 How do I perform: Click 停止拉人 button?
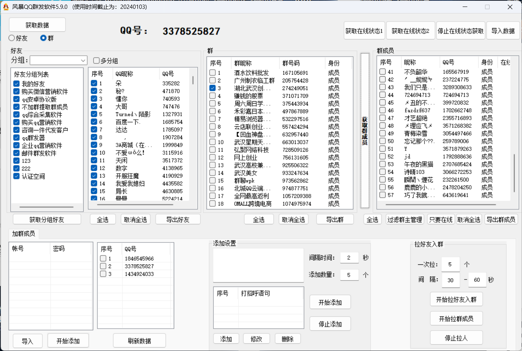456,338
